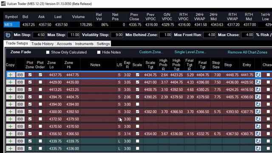The width and height of the screenshot is (272, 153).
Task: Click the L/S cell for zone 4339.75
Action: (x=119, y=141)
